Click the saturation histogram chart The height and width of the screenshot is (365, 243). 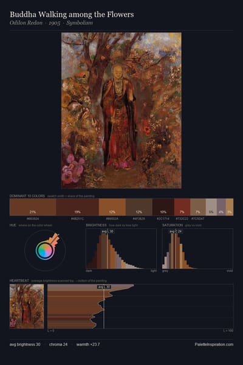197,249
